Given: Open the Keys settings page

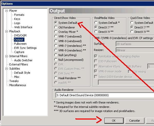Looking at the screenshot, I should click(17, 19).
